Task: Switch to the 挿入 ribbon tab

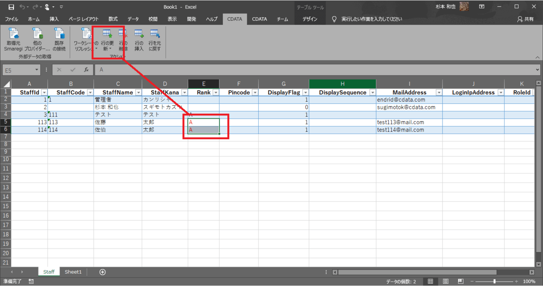Action: point(54,19)
